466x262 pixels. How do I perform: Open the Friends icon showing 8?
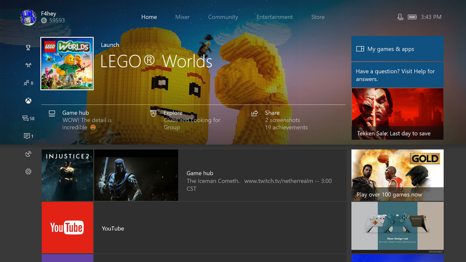[29, 83]
